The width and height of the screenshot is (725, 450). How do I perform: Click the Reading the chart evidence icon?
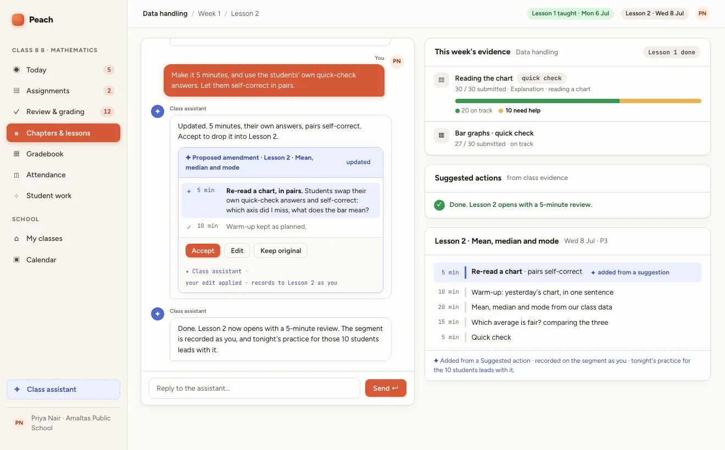point(442,80)
